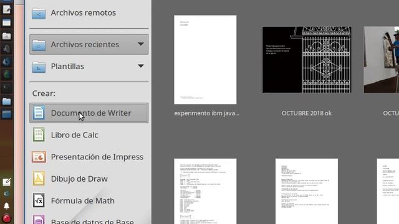Open the text editor icon in the dock

[7, 9]
